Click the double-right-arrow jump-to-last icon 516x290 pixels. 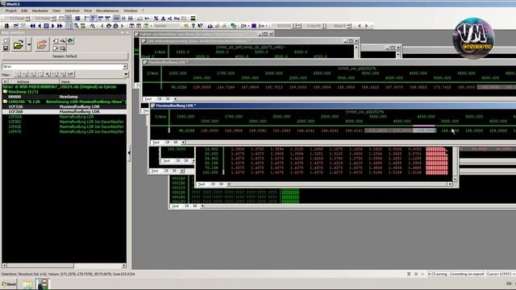tap(60, 26)
